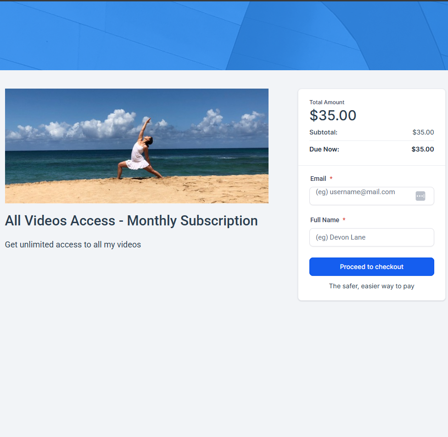Viewport: 448px width, 437px height.
Task: Click the All Videos Access subscription heading
Action: coord(131,221)
